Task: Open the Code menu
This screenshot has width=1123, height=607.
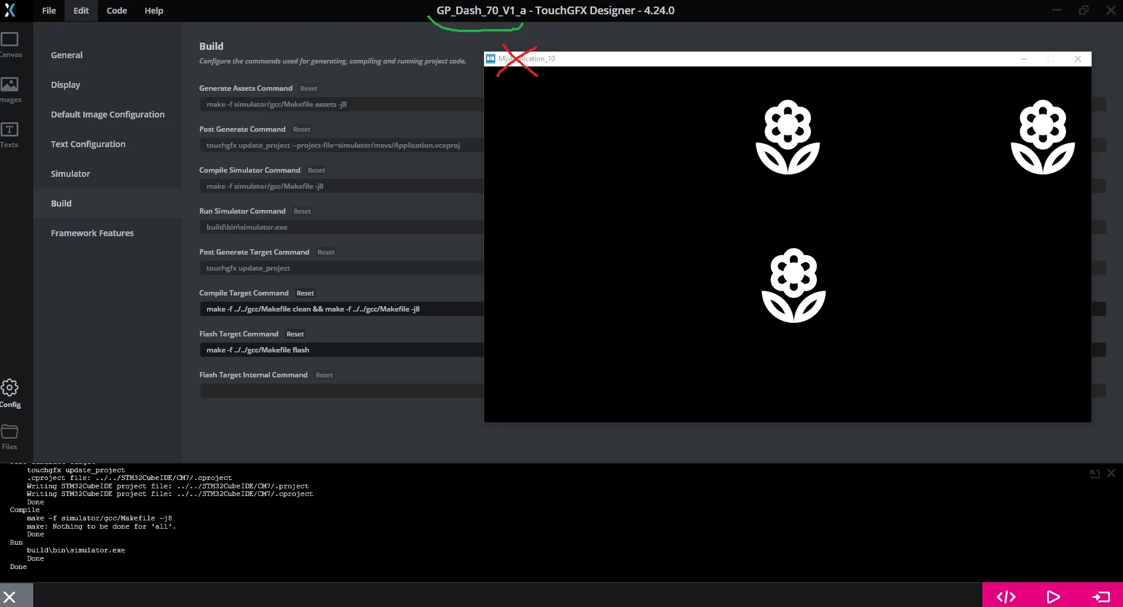Action: coord(117,11)
